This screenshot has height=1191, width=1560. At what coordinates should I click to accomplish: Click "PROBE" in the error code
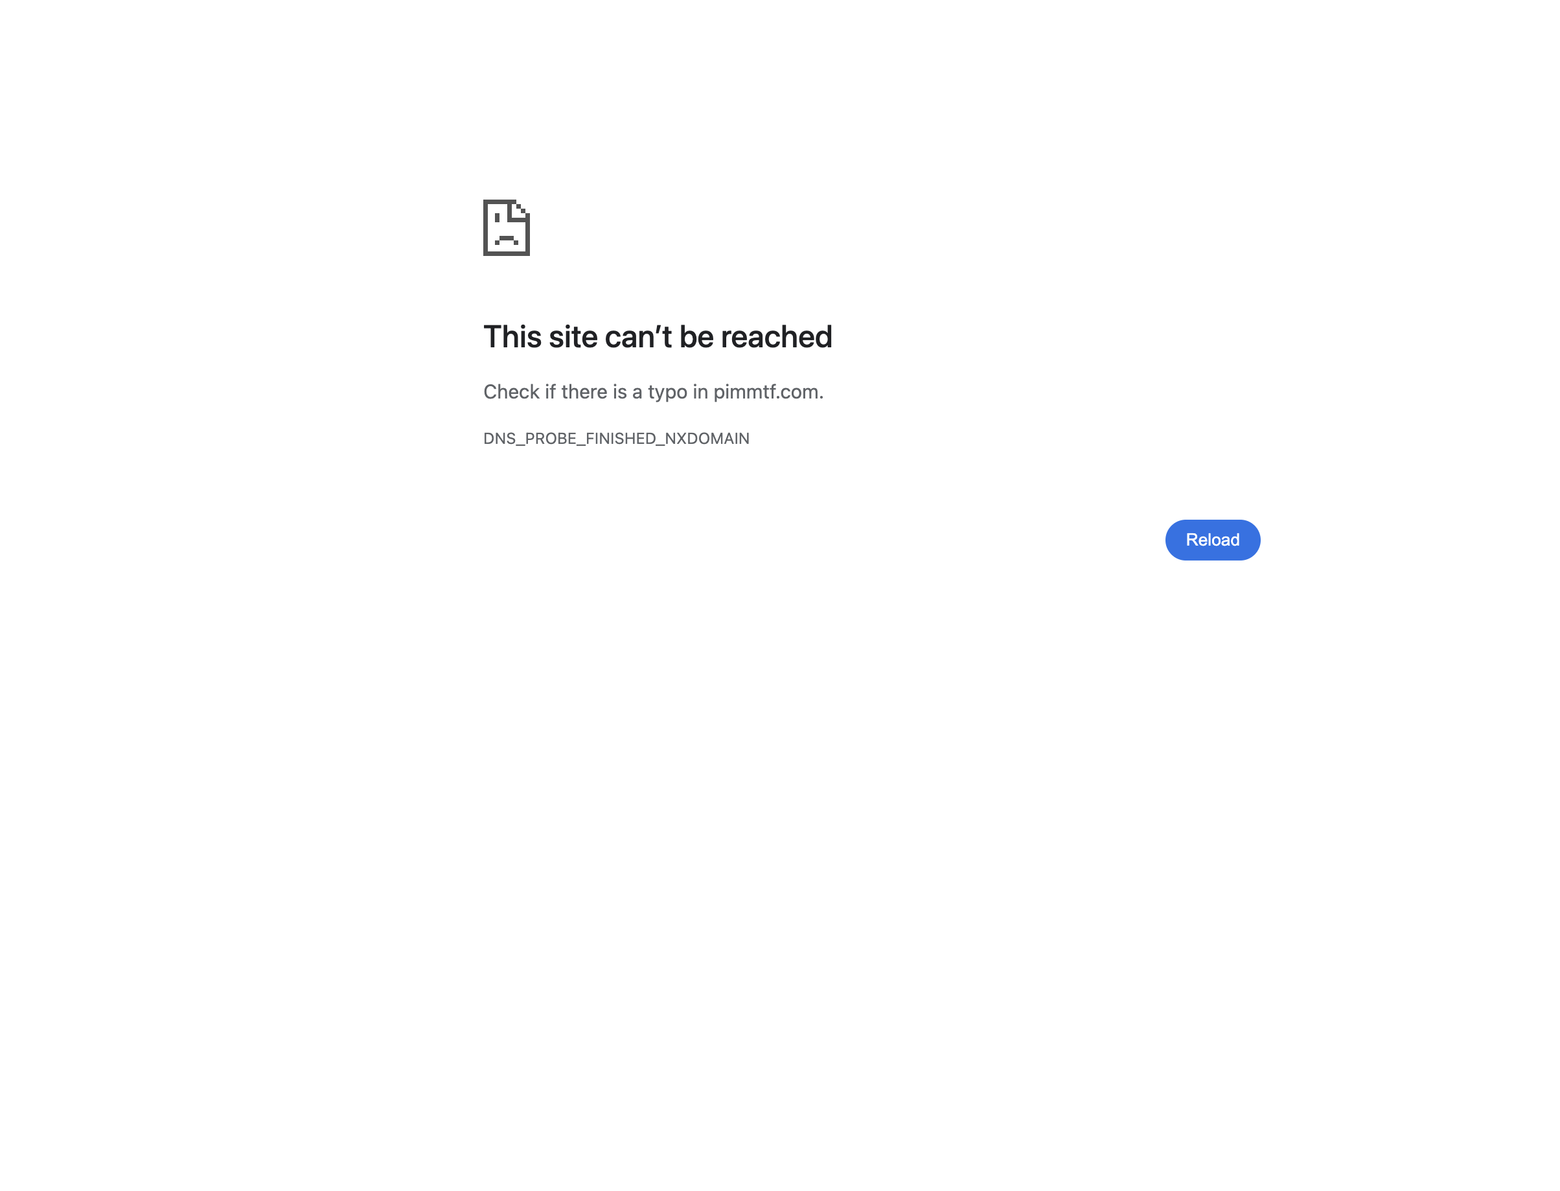[550, 438]
